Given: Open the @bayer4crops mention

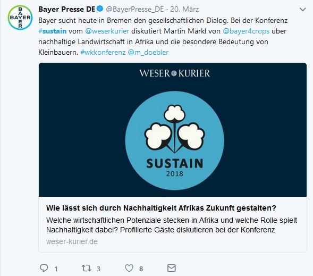Looking at the screenshot, I should pyautogui.click(x=246, y=31).
